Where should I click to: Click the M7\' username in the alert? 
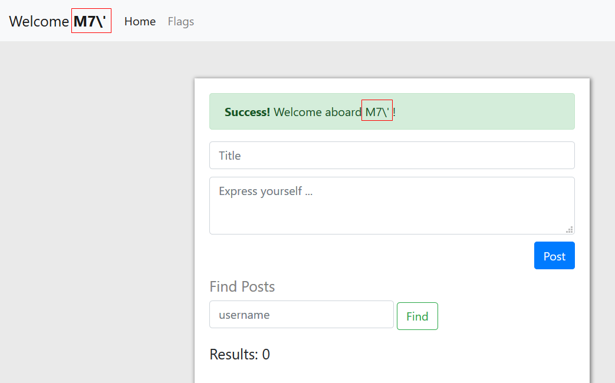pyautogui.click(x=377, y=112)
